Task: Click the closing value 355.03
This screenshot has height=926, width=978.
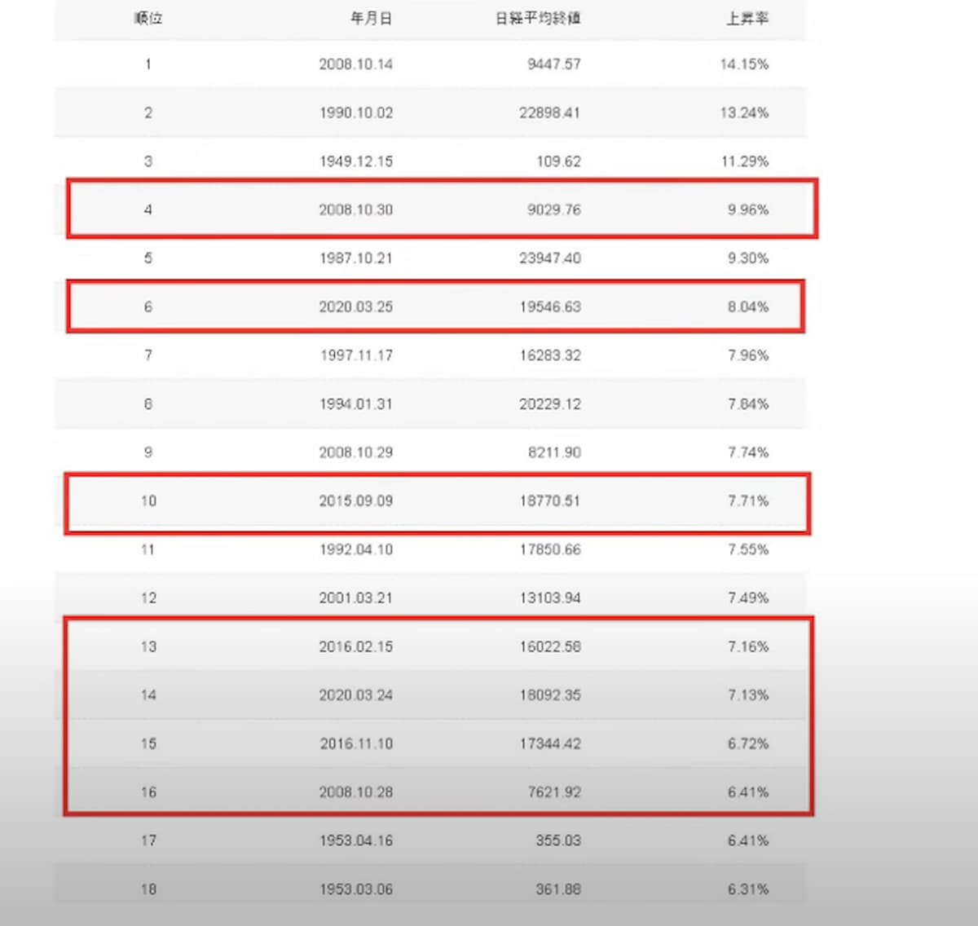Action: point(557,840)
